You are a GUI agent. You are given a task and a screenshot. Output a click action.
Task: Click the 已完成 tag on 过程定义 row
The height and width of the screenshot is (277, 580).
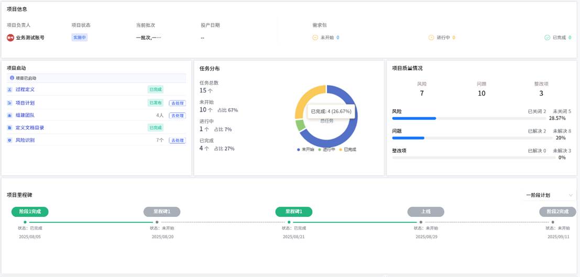[x=156, y=89]
